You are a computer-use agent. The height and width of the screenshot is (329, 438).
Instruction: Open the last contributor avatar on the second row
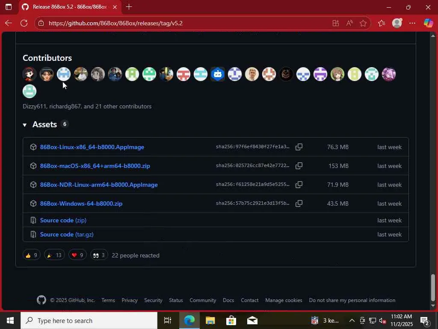click(30, 92)
